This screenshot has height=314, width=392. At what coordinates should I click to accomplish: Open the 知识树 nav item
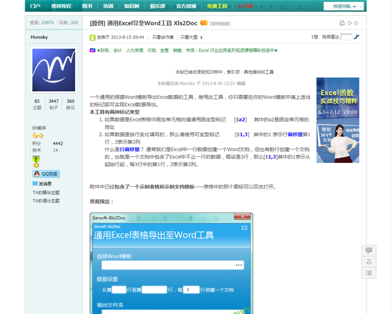131,6
